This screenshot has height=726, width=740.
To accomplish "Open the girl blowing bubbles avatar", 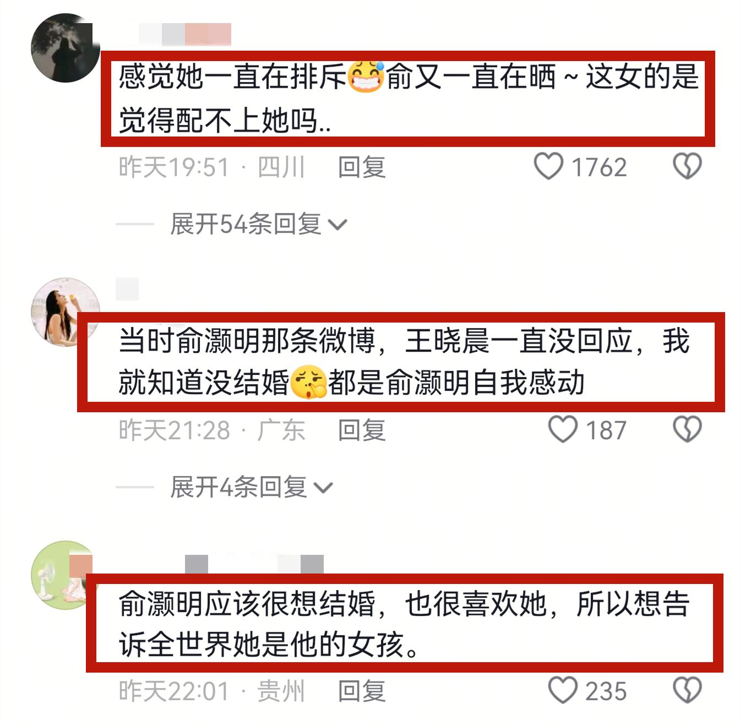I will coord(65,312).
